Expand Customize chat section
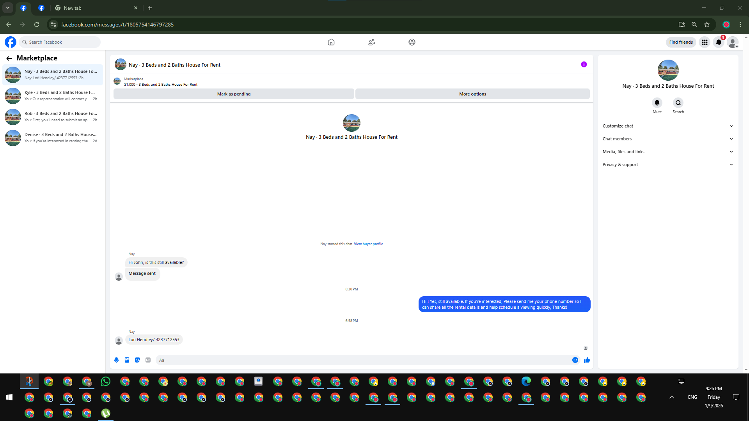Image resolution: width=749 pixels, height=421 pixels. pos(667,126)
